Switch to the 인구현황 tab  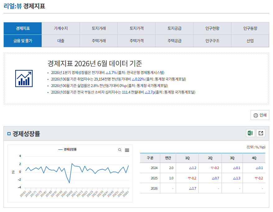(212, 28)
